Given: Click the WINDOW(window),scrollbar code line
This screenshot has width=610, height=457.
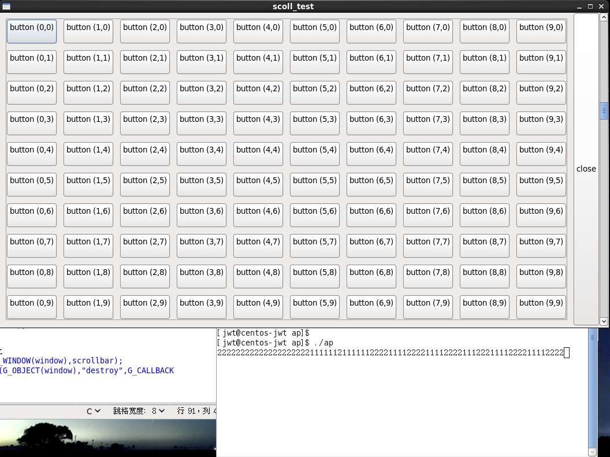Looking at the screenshot, I should [x=61, y=361].
